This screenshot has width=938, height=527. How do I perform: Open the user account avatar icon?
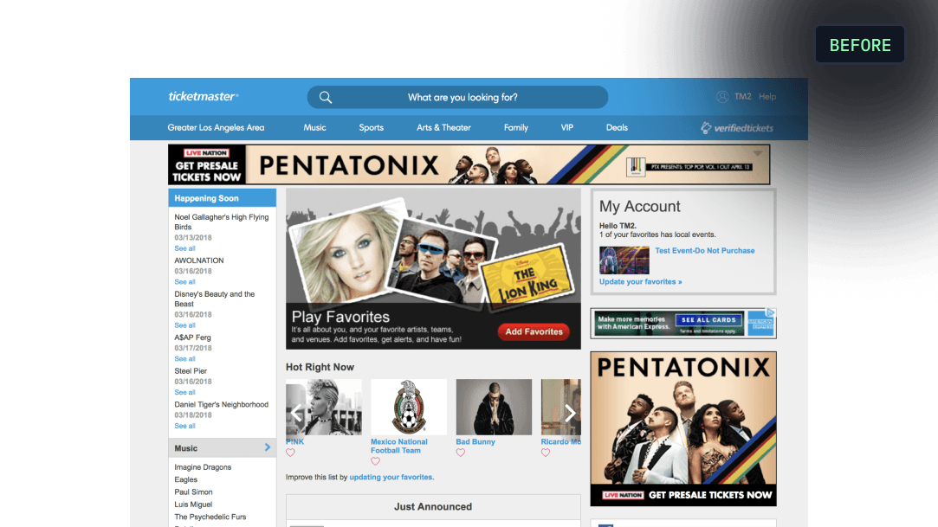coord(722,97)
